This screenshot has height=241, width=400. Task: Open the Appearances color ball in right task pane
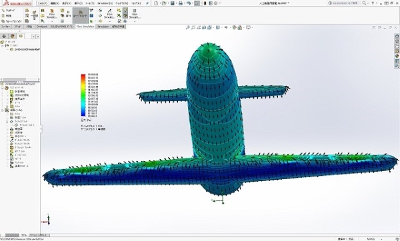tap(397, 57)
